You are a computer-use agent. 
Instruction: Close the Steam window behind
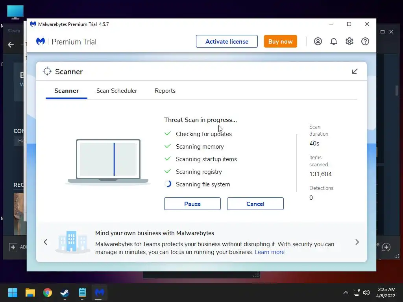391,31
